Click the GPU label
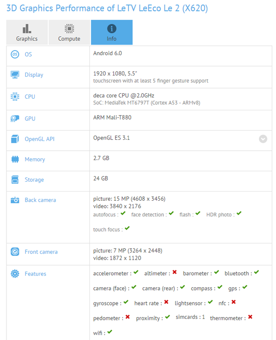Viewport: 276px width, 340px height. coord(30,119)
